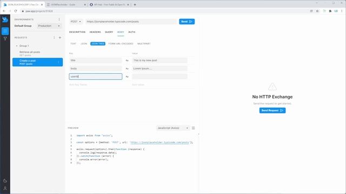The image size is (346, 194).
Task: Click the body key field
Action: (x=96, y=68)
